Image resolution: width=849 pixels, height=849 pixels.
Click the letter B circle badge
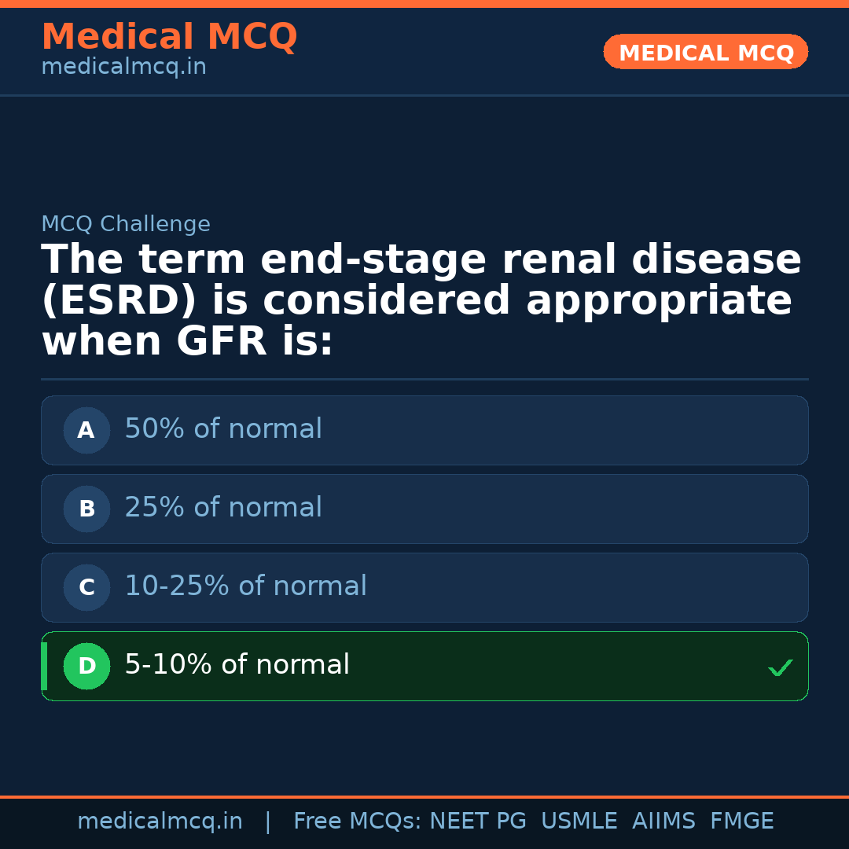coord(86,509)
